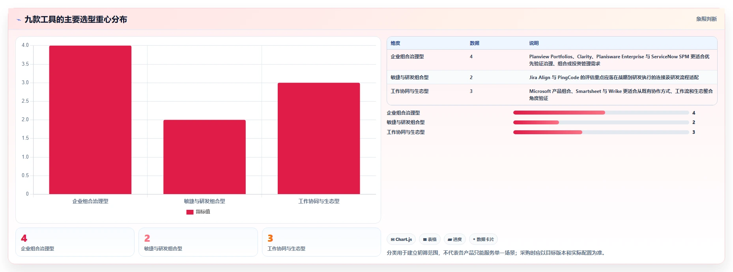Click the x-axis label 工作协同与生态型
733x272 pixels.
coord(319,201)
